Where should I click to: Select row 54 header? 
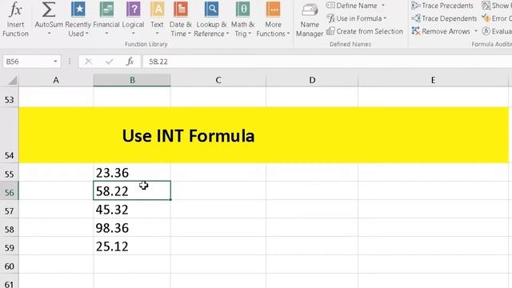point(10,135)
